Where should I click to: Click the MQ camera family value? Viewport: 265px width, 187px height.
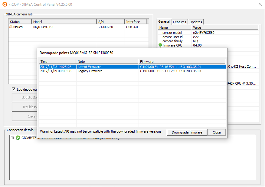[195, 41]
